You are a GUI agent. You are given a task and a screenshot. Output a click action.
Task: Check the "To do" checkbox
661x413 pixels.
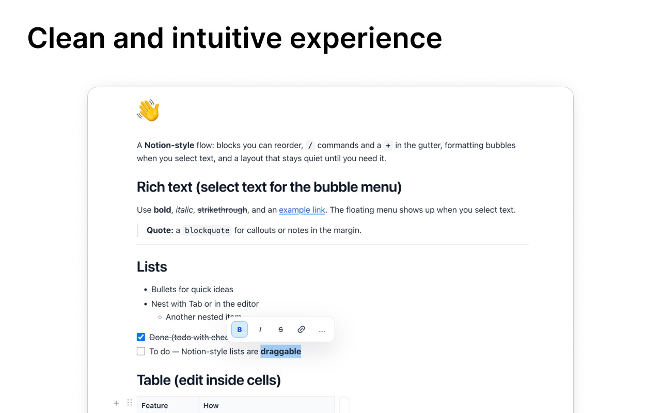tap(140, 351)
